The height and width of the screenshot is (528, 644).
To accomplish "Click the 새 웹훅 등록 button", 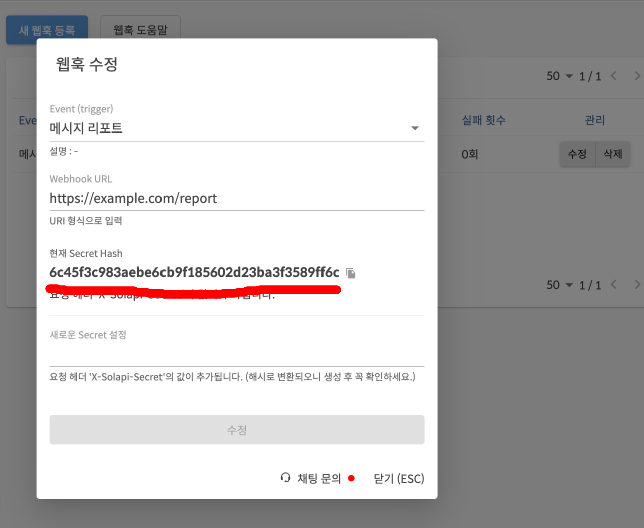I will 47,30.
